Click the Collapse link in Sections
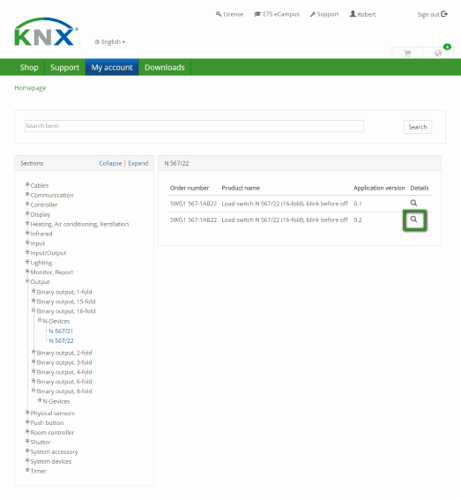Viewport: 461px width, 499px height. click(110, 163)
